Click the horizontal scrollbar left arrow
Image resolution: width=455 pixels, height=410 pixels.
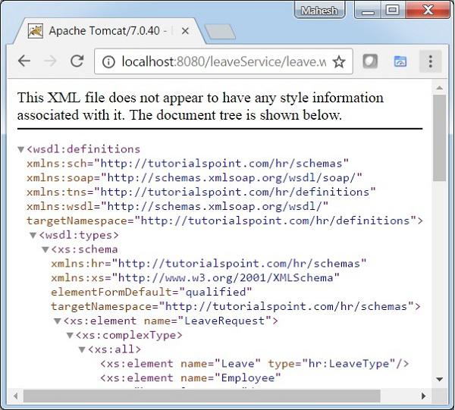(x=15, y=396)
